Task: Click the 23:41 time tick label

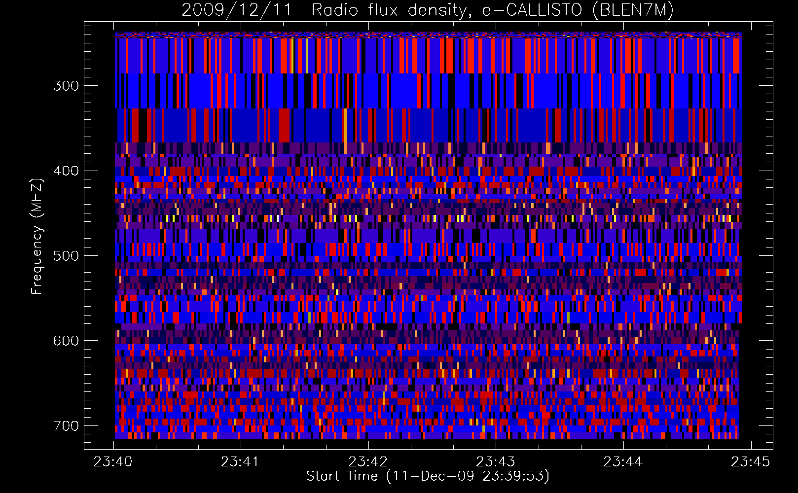Action: click(240, 461)
